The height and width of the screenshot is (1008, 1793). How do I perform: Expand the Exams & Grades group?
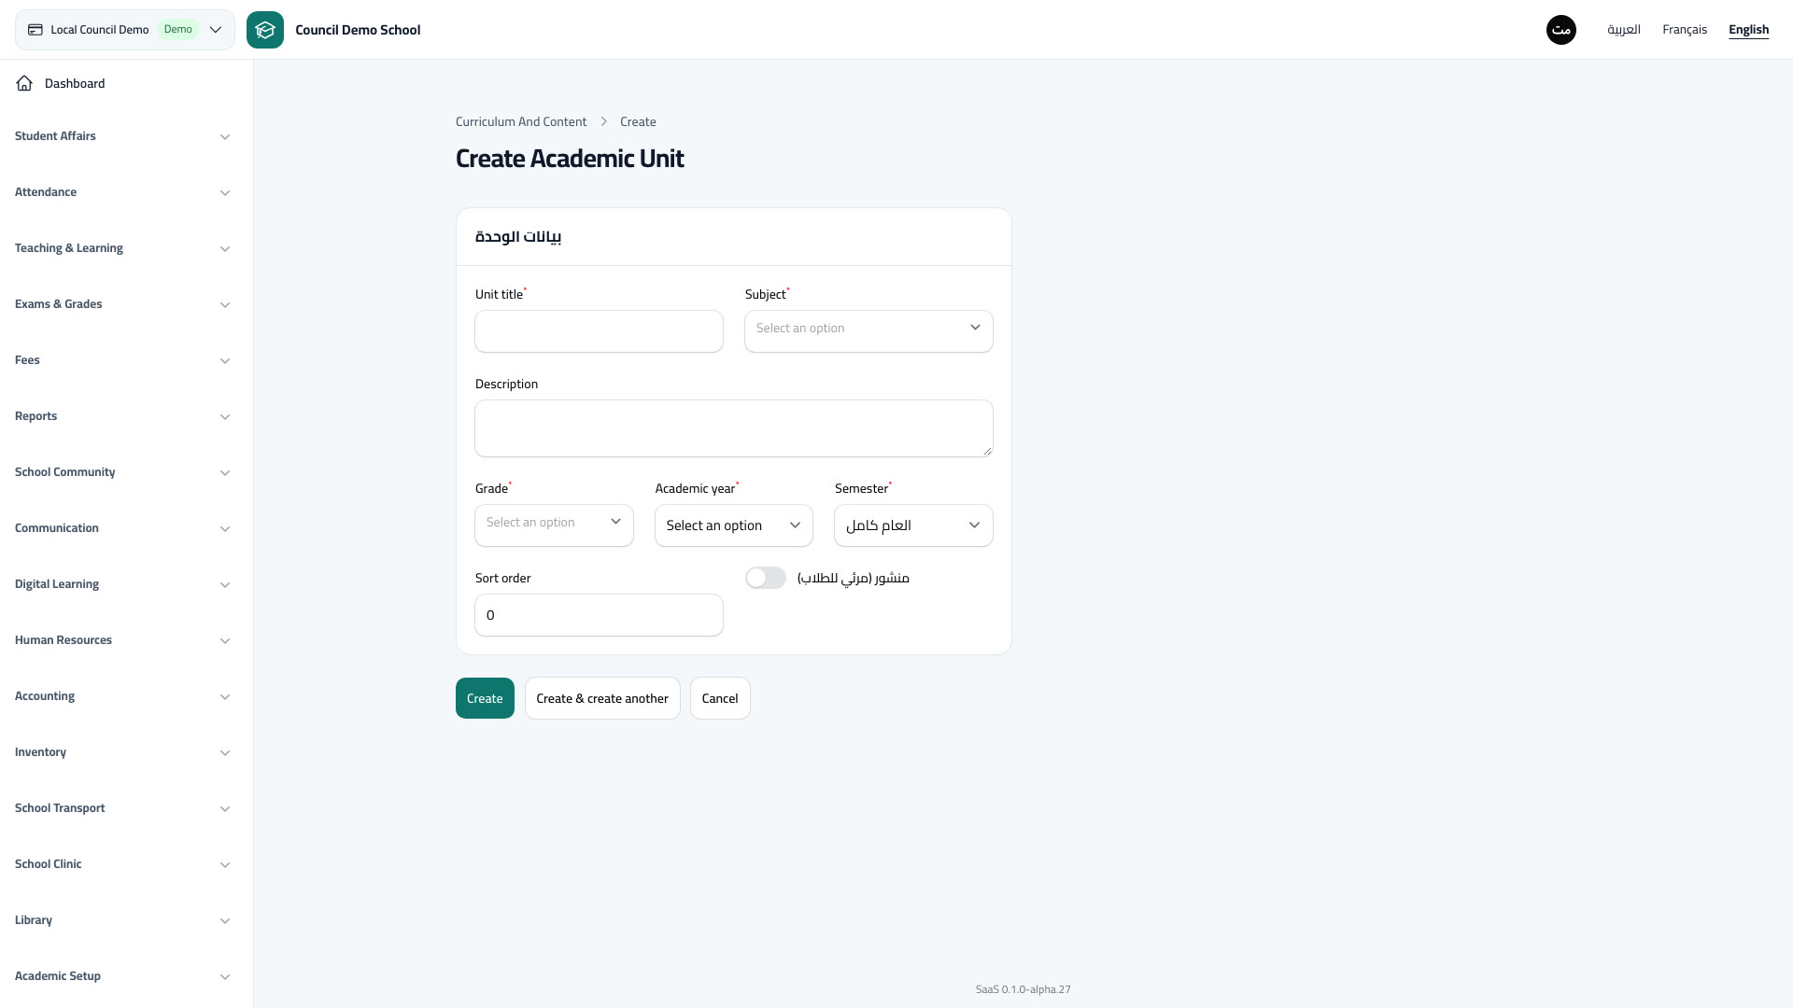[x=122, y=304]
